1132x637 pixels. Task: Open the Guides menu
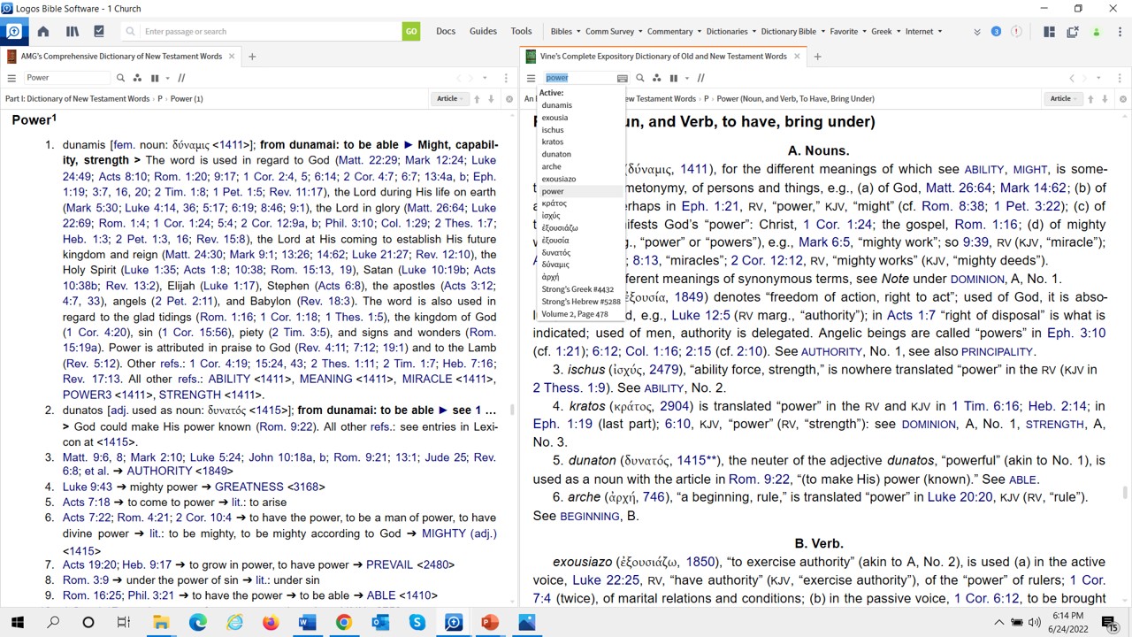(x=483, y=31)
